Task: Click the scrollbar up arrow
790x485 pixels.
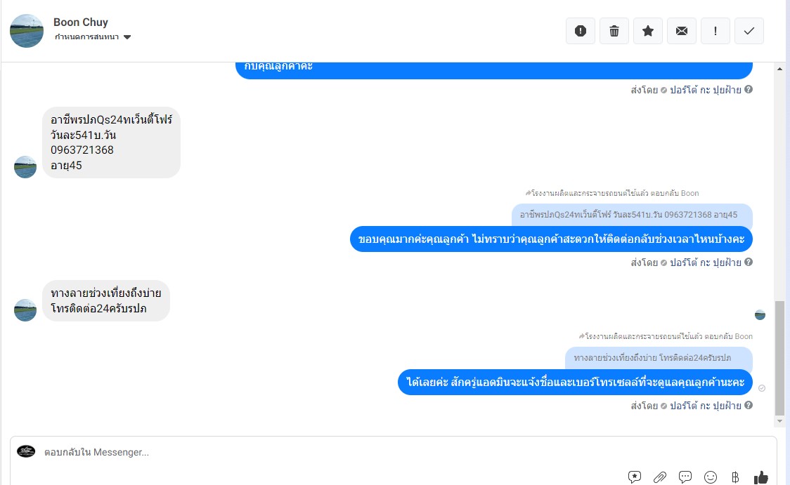Action: 780,68
